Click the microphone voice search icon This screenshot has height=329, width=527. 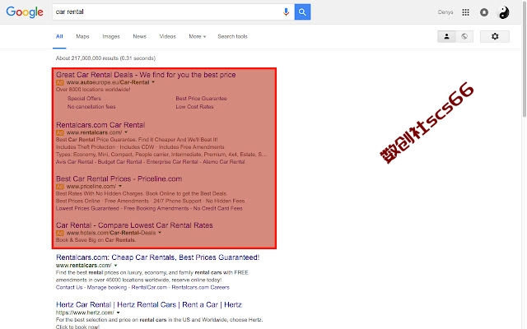tap(286, 12)
